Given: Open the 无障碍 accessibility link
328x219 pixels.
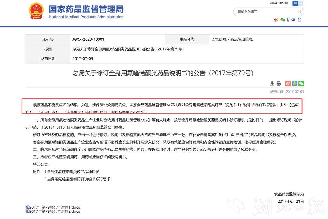Looking at the screenshot, I should 273,3.
